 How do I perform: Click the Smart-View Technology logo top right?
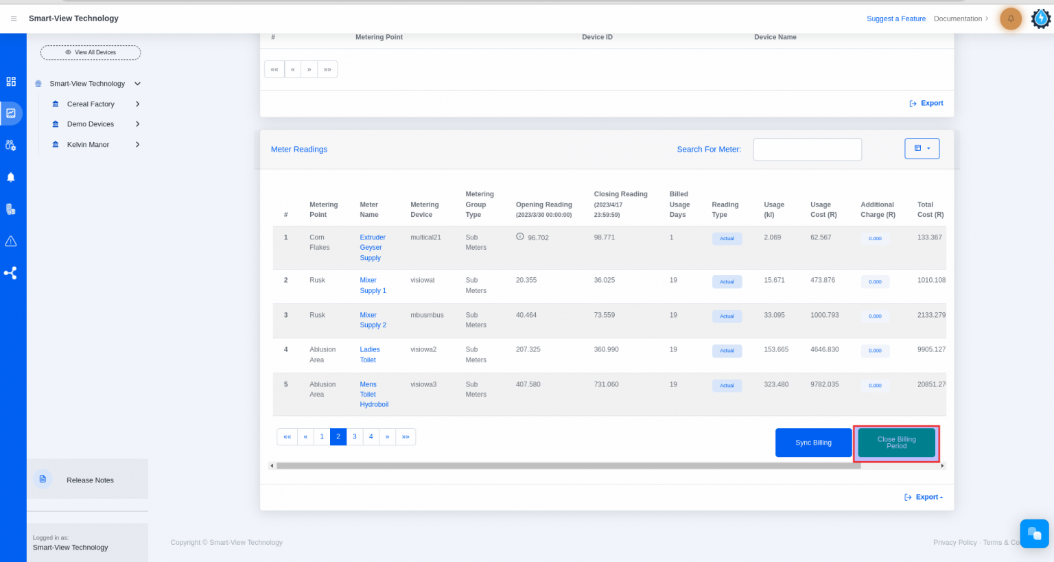(x=1041, y=19)
